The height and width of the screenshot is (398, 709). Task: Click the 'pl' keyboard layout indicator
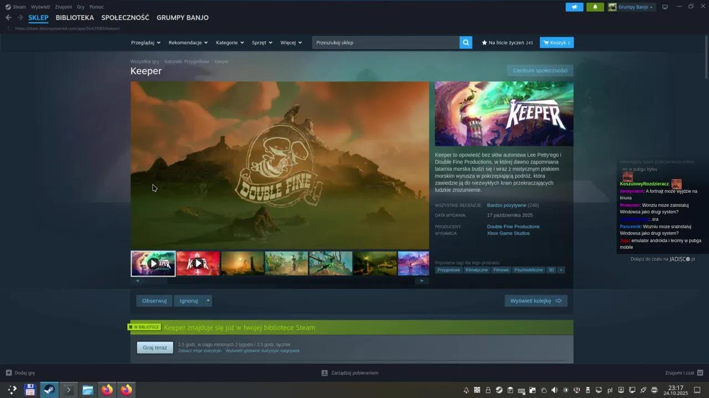(x=610, y=390)
